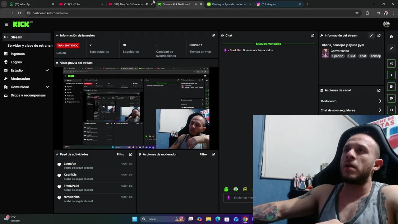
Task: Edit the stream information with the pencil
Action: 371,35
